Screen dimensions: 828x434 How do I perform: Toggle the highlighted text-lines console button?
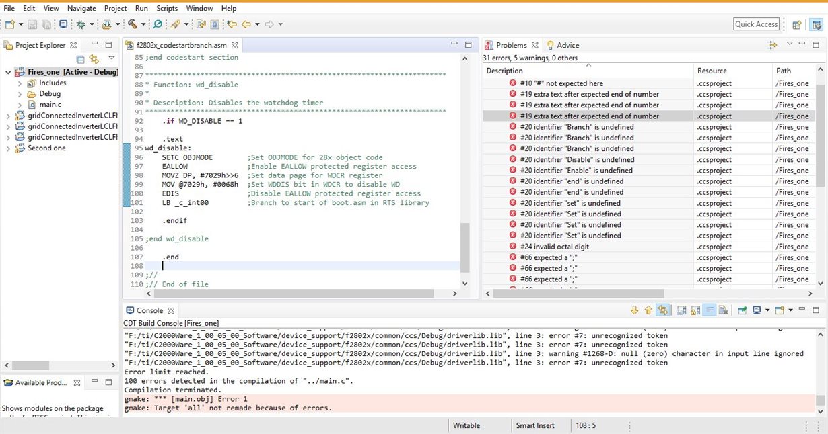[709, 310]
